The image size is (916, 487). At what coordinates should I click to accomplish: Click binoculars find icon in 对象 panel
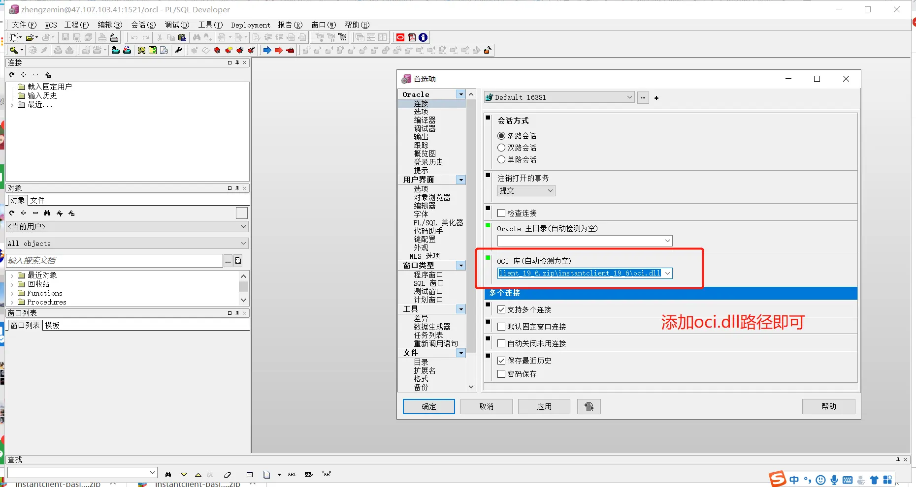(x=47, y=213)
